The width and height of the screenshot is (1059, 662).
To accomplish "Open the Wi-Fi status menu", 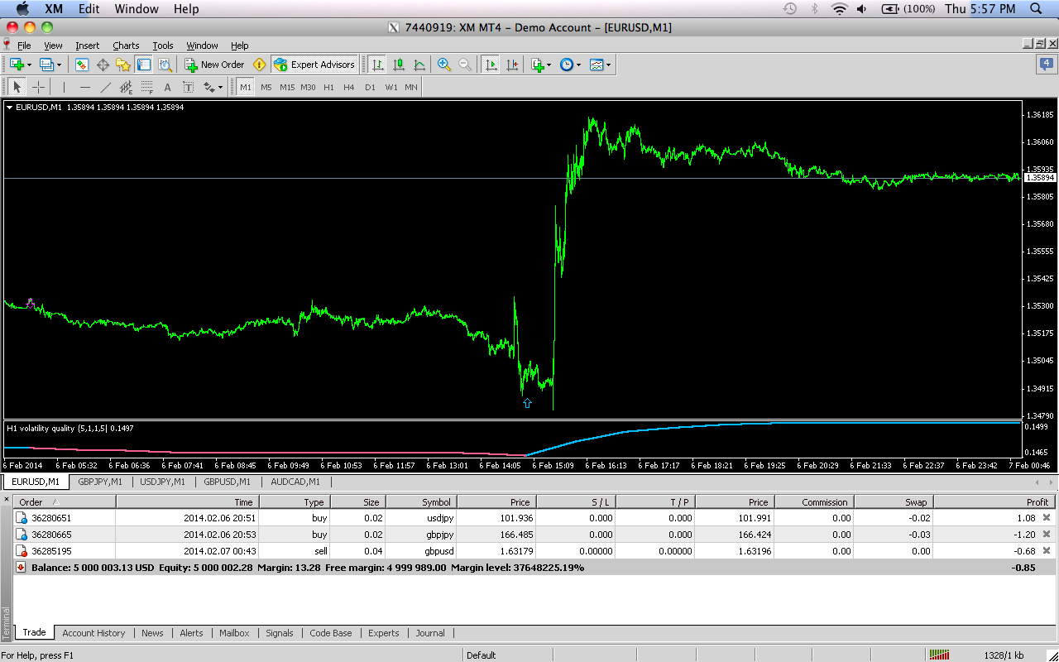I will pyautogui.click(x=840, y=9).
